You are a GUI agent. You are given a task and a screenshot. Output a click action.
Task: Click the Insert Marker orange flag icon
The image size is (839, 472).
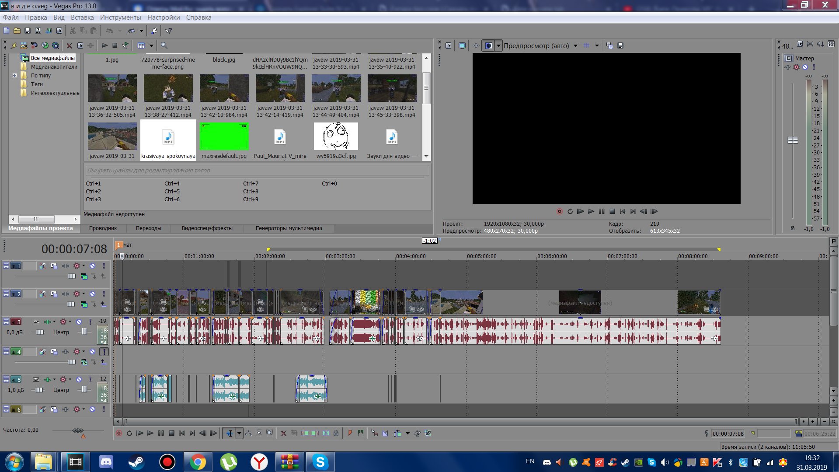tap(350, 433)
